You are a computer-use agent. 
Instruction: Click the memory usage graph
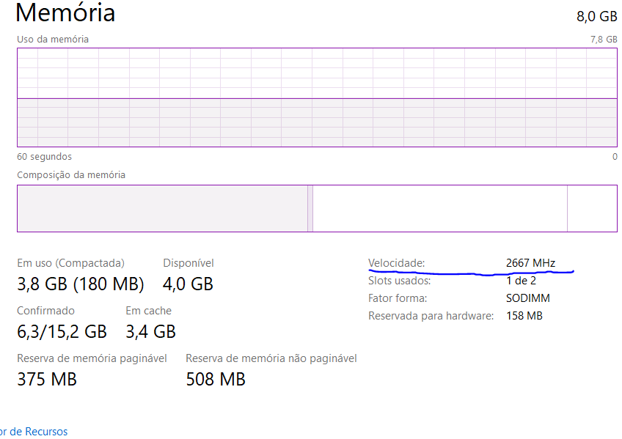tap(317, 97)
